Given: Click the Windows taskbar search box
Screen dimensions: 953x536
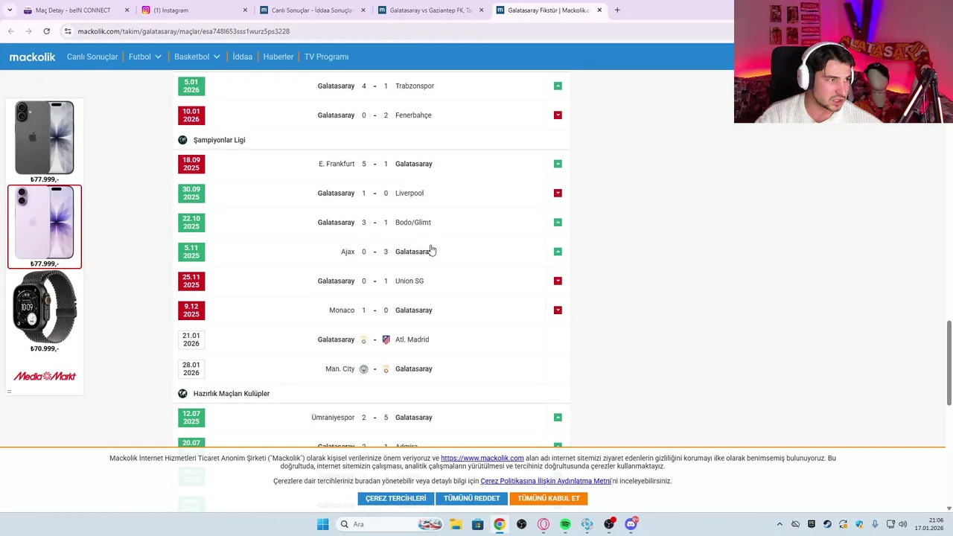Looking at the screenshot, I should [x=389, y=524].
